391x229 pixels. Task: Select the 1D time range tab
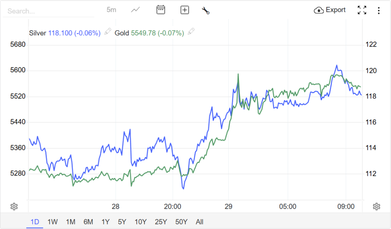(x=35, y=222)
